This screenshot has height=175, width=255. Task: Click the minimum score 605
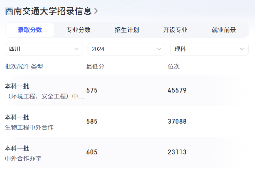tap(92, 152)
